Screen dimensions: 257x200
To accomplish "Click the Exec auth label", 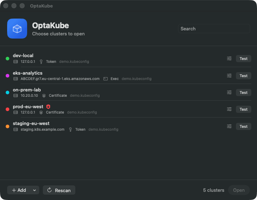I will coord(115,79).
